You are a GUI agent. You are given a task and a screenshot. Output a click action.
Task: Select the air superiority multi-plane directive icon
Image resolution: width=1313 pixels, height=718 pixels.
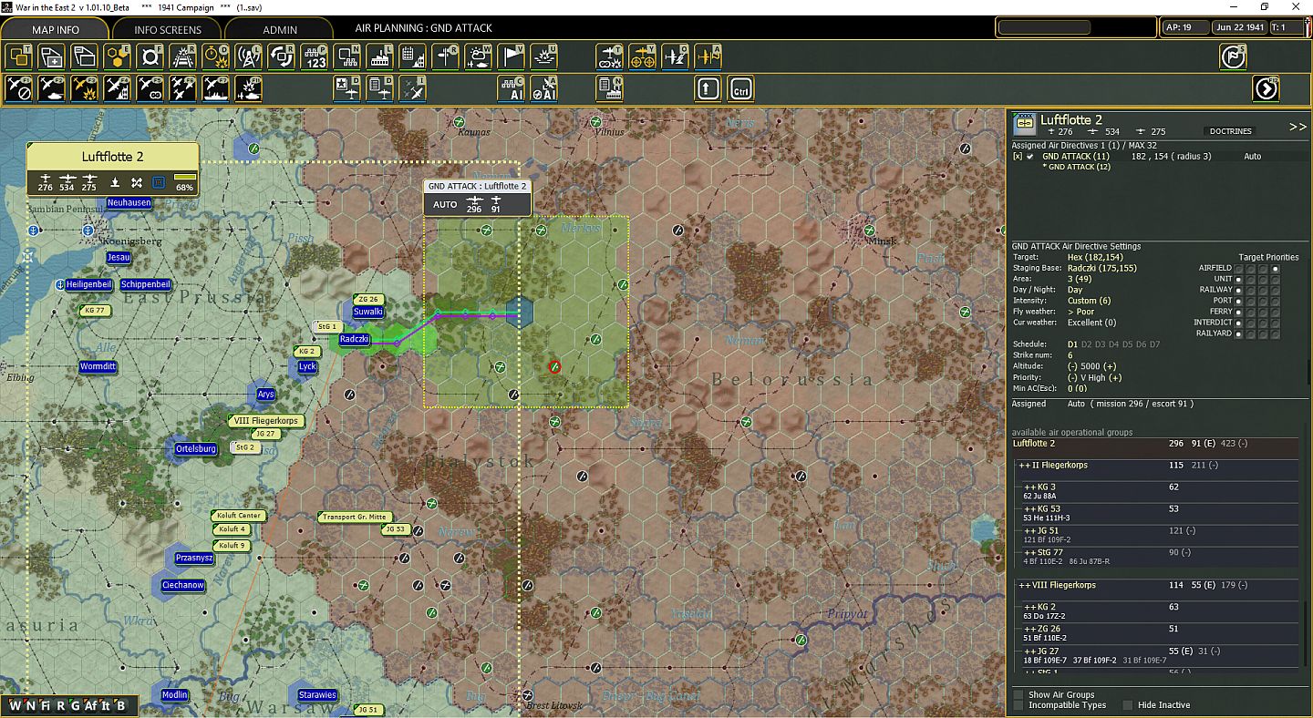(x=183, y=88)
